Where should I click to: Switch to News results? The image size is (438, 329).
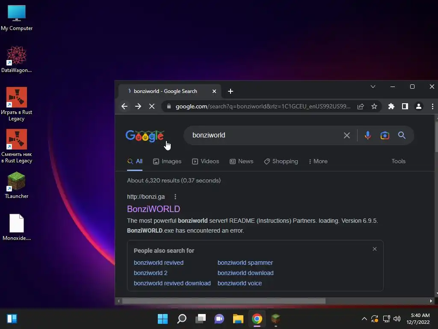[241, 162]
